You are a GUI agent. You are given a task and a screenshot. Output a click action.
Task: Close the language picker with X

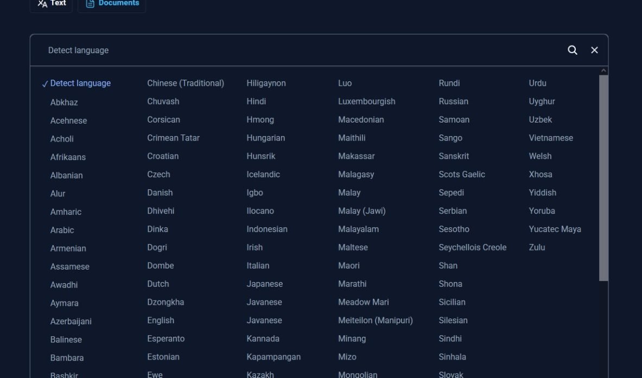click(594, 50)
